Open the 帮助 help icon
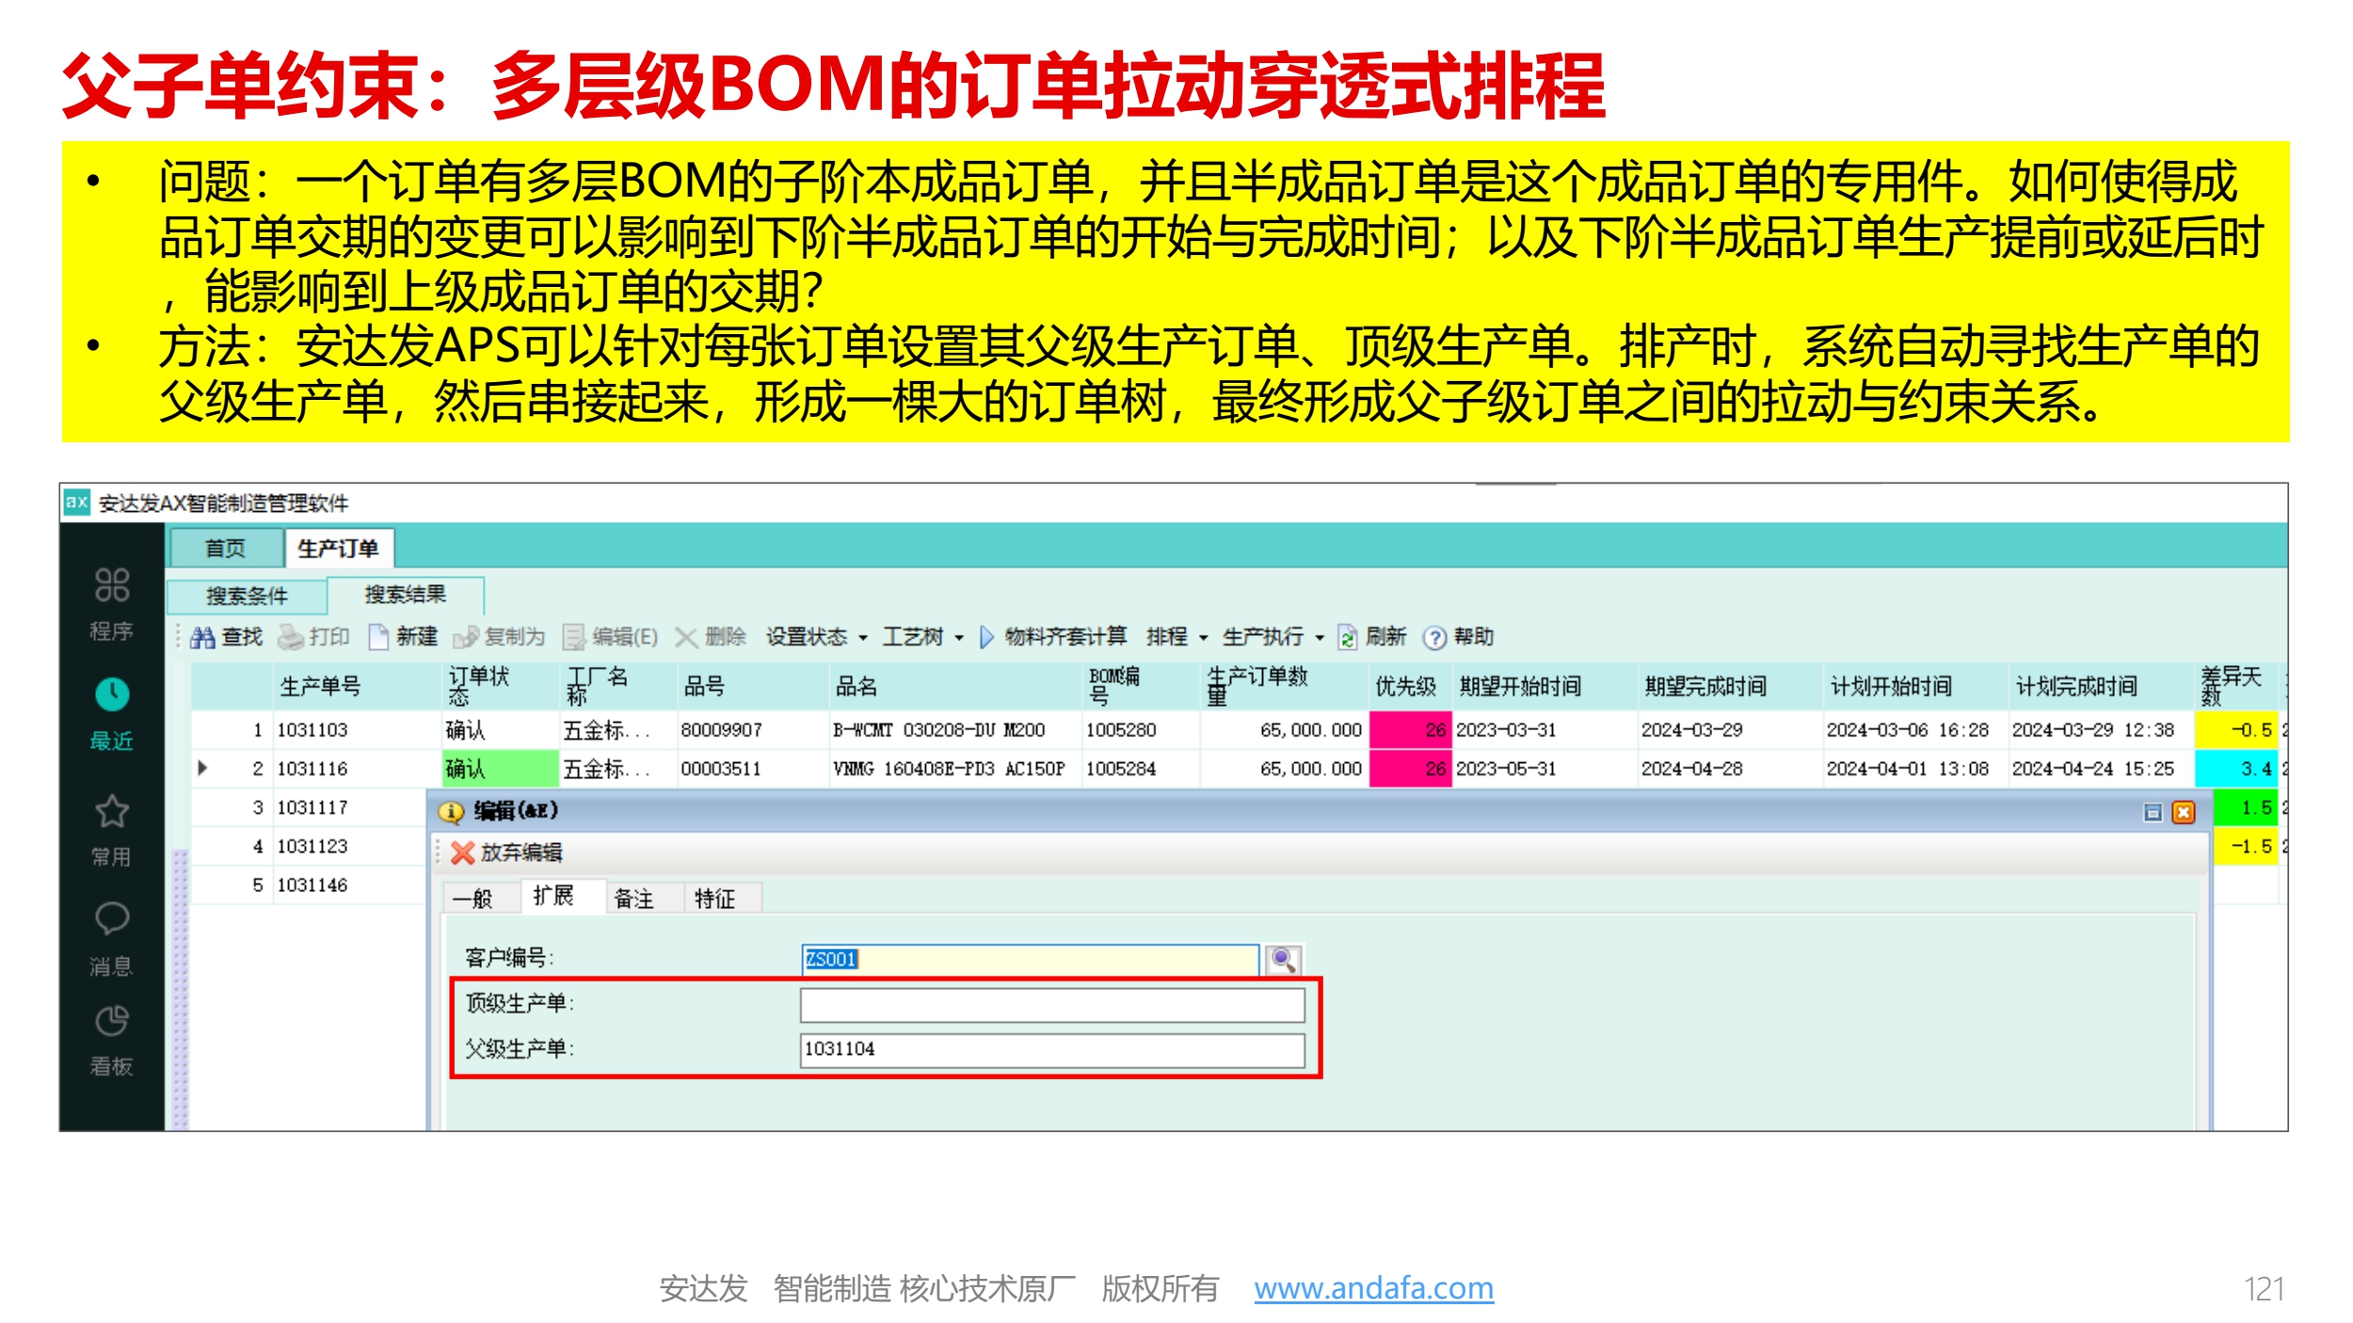This screenshot has width=2353, height=1323. [1433, 638]
